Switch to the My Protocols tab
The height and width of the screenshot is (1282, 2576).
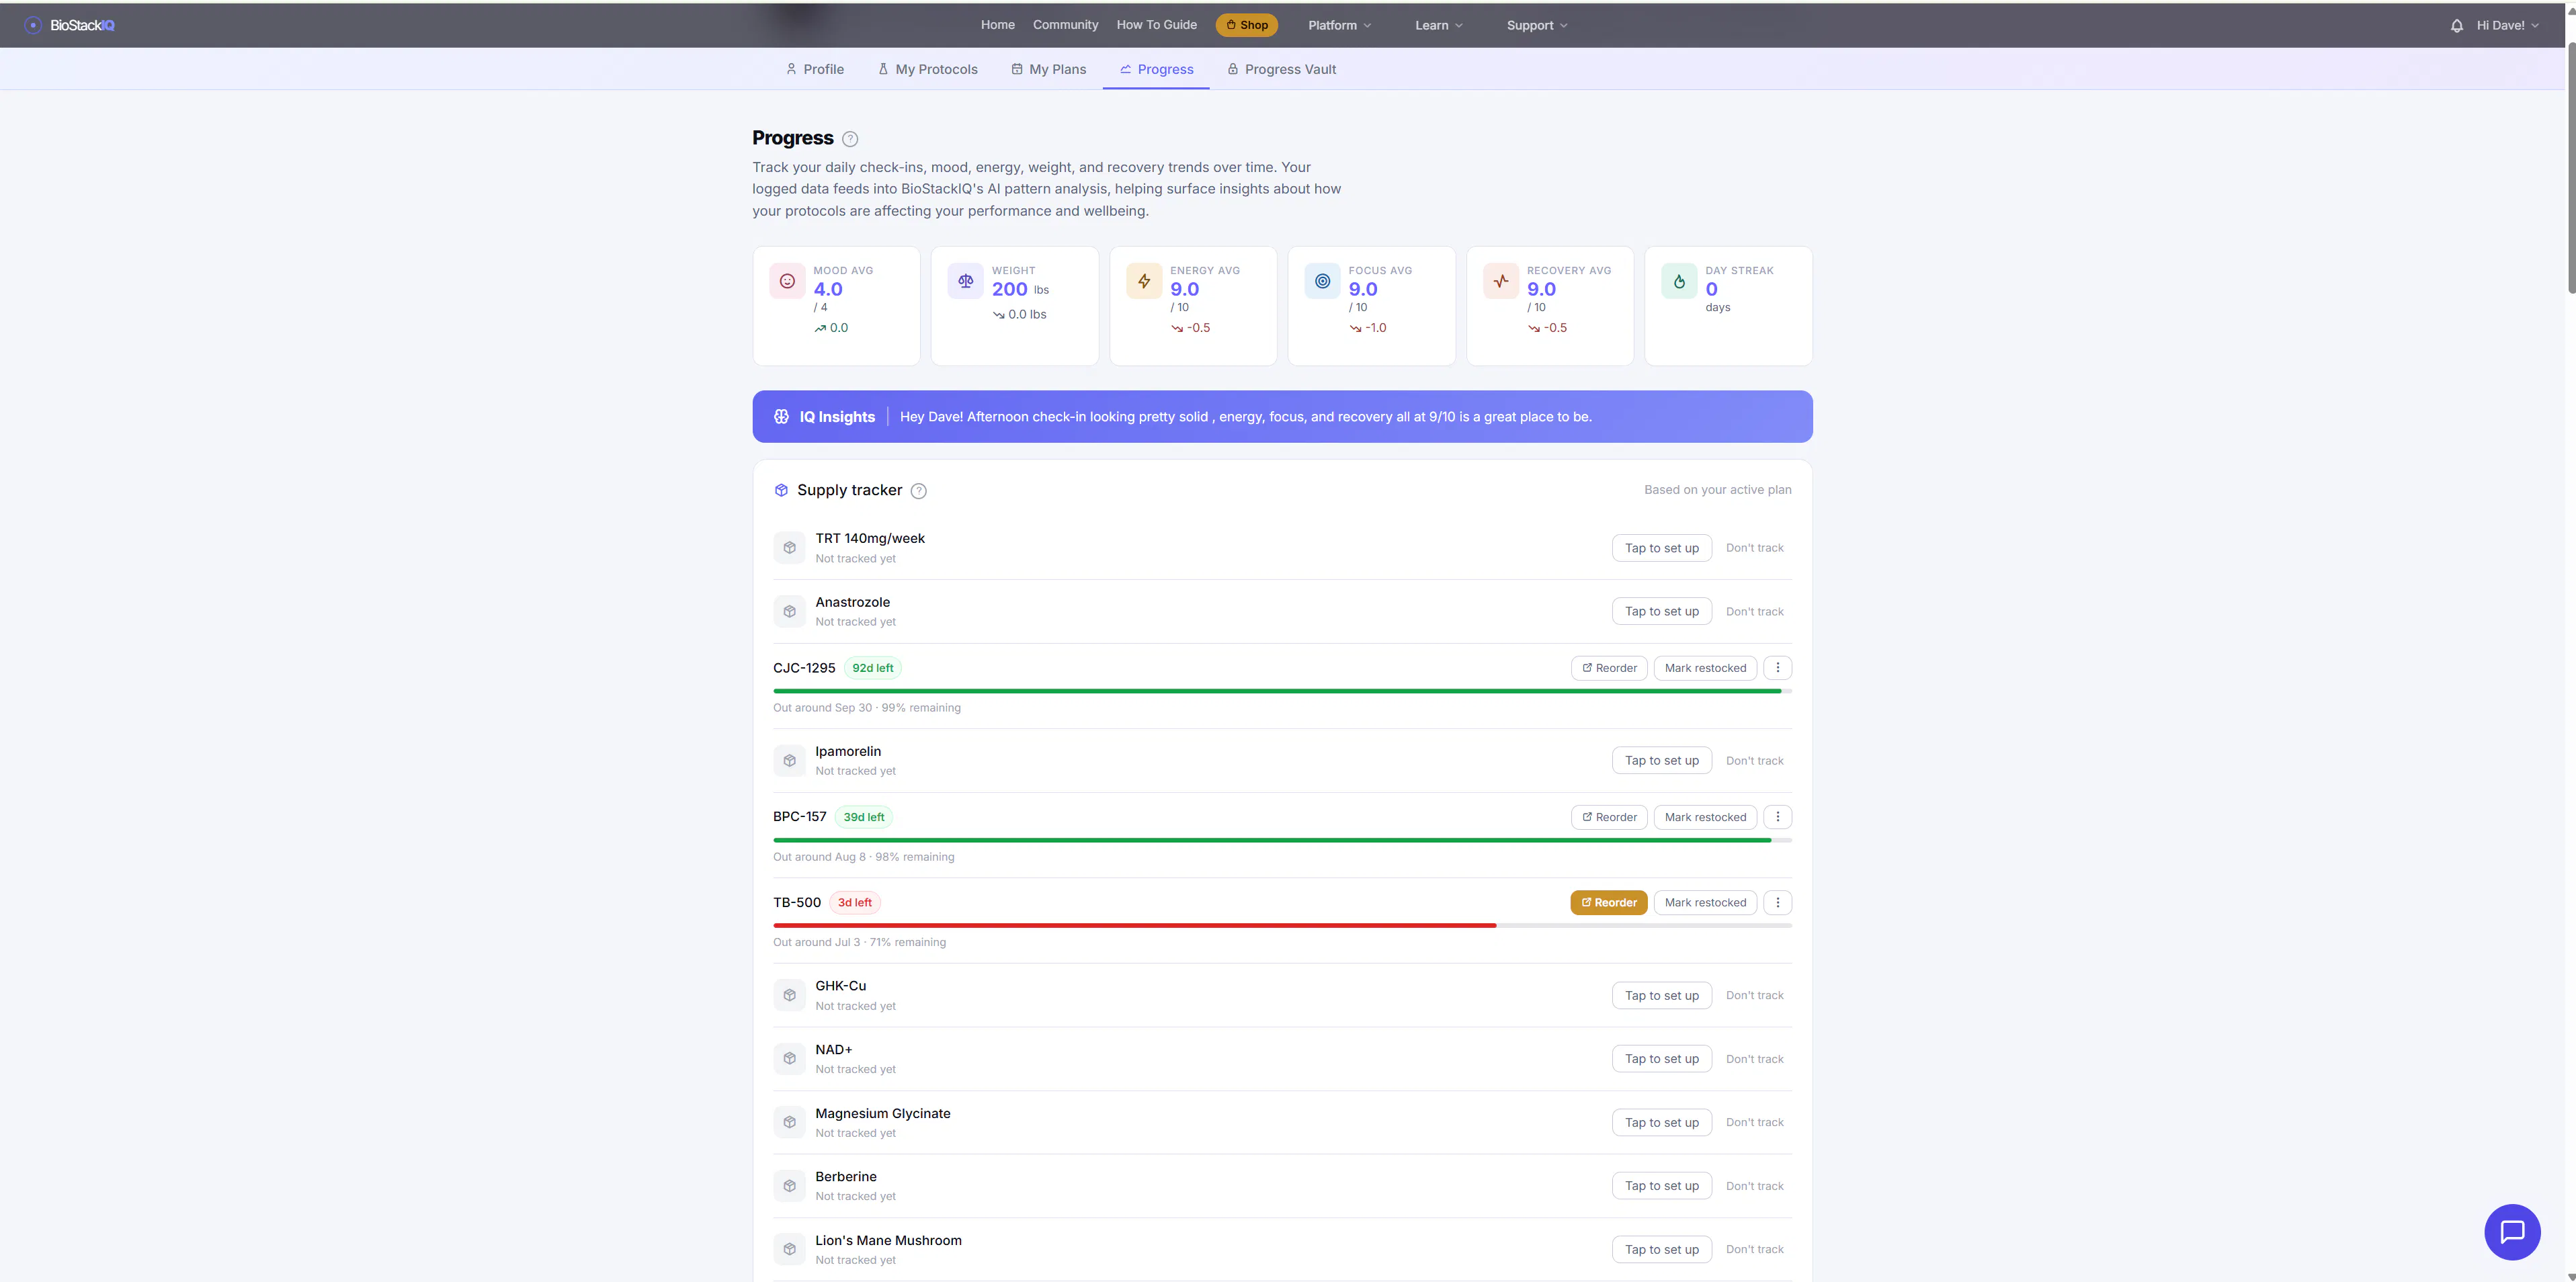(927, 69)
